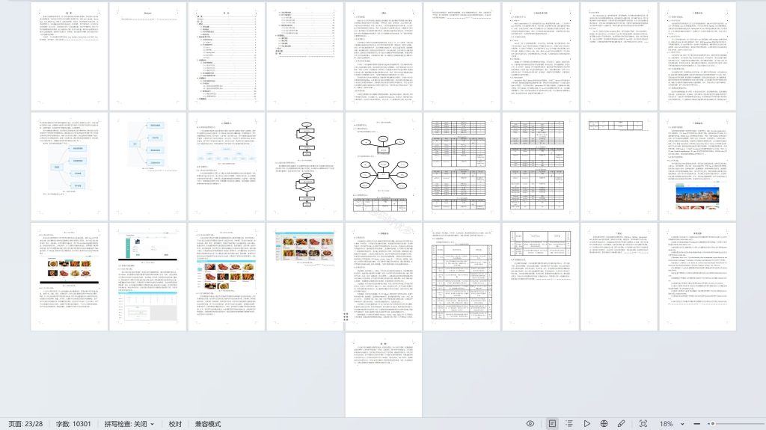Image resolution: width=766 pixels, height=430 pixels.
Task: Select page with food photos and black bars
Action: [x=70, y=277]
